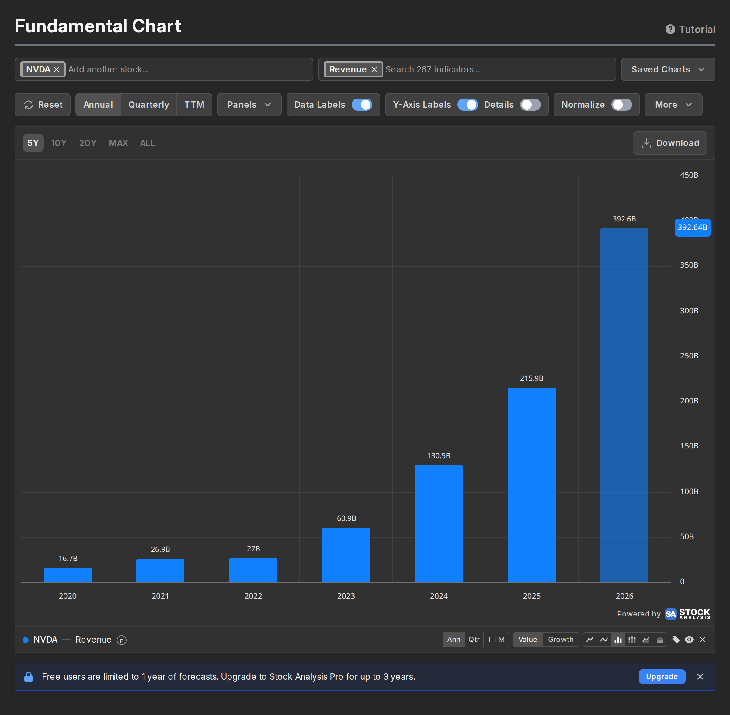Click the lock icon in upgrade banner
This screenshot has width=730, height=715.
tap(29, 677)
